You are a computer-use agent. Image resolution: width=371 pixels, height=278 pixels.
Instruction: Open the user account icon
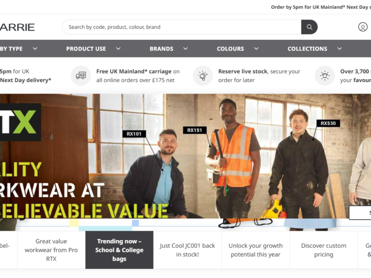coord(363,27)
